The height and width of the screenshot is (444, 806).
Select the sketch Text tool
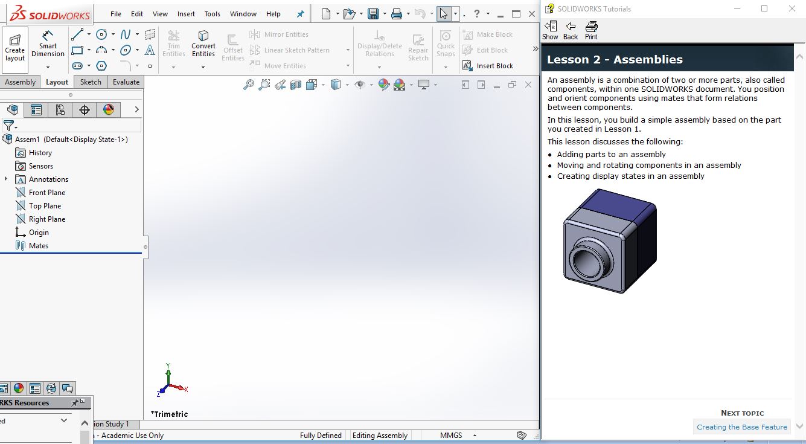pyautogui.click(x=150, y=50)
